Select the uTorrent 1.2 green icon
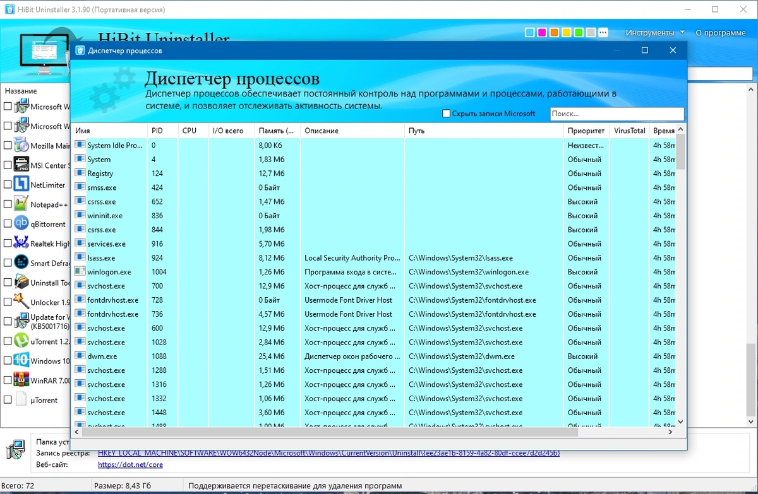 [21, 341]
